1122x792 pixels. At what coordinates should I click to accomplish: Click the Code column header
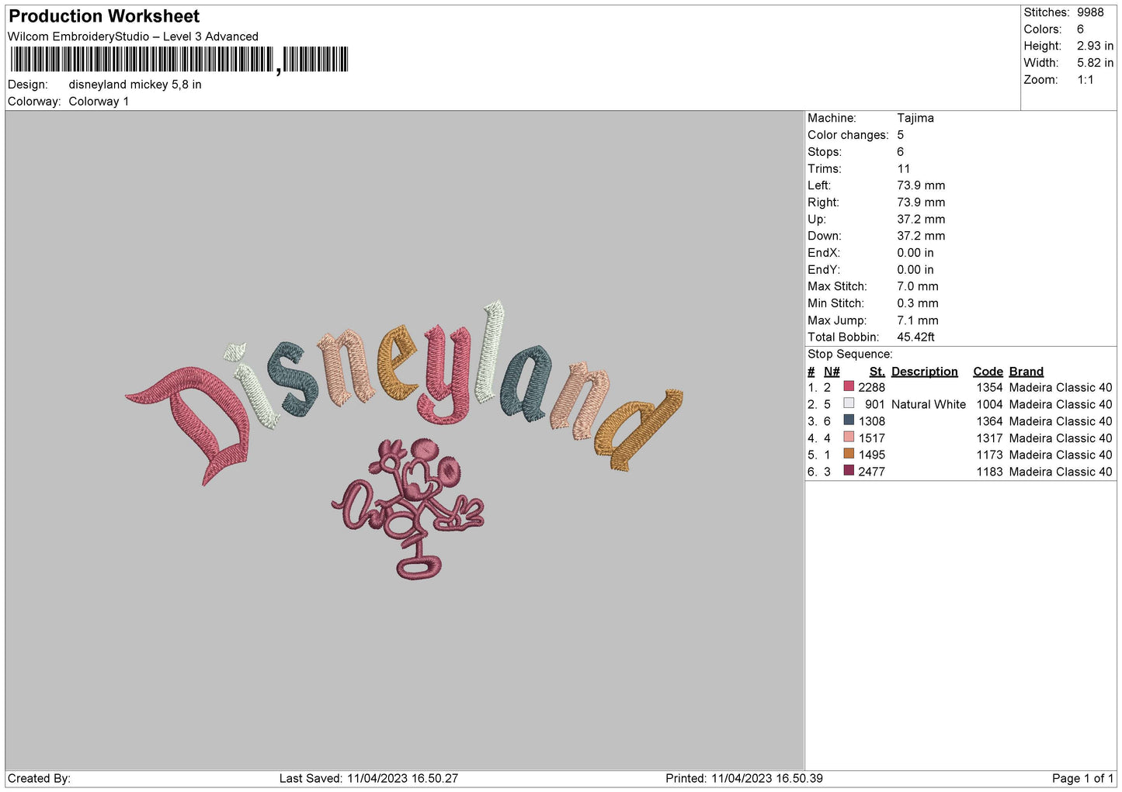tap(988, 372)
